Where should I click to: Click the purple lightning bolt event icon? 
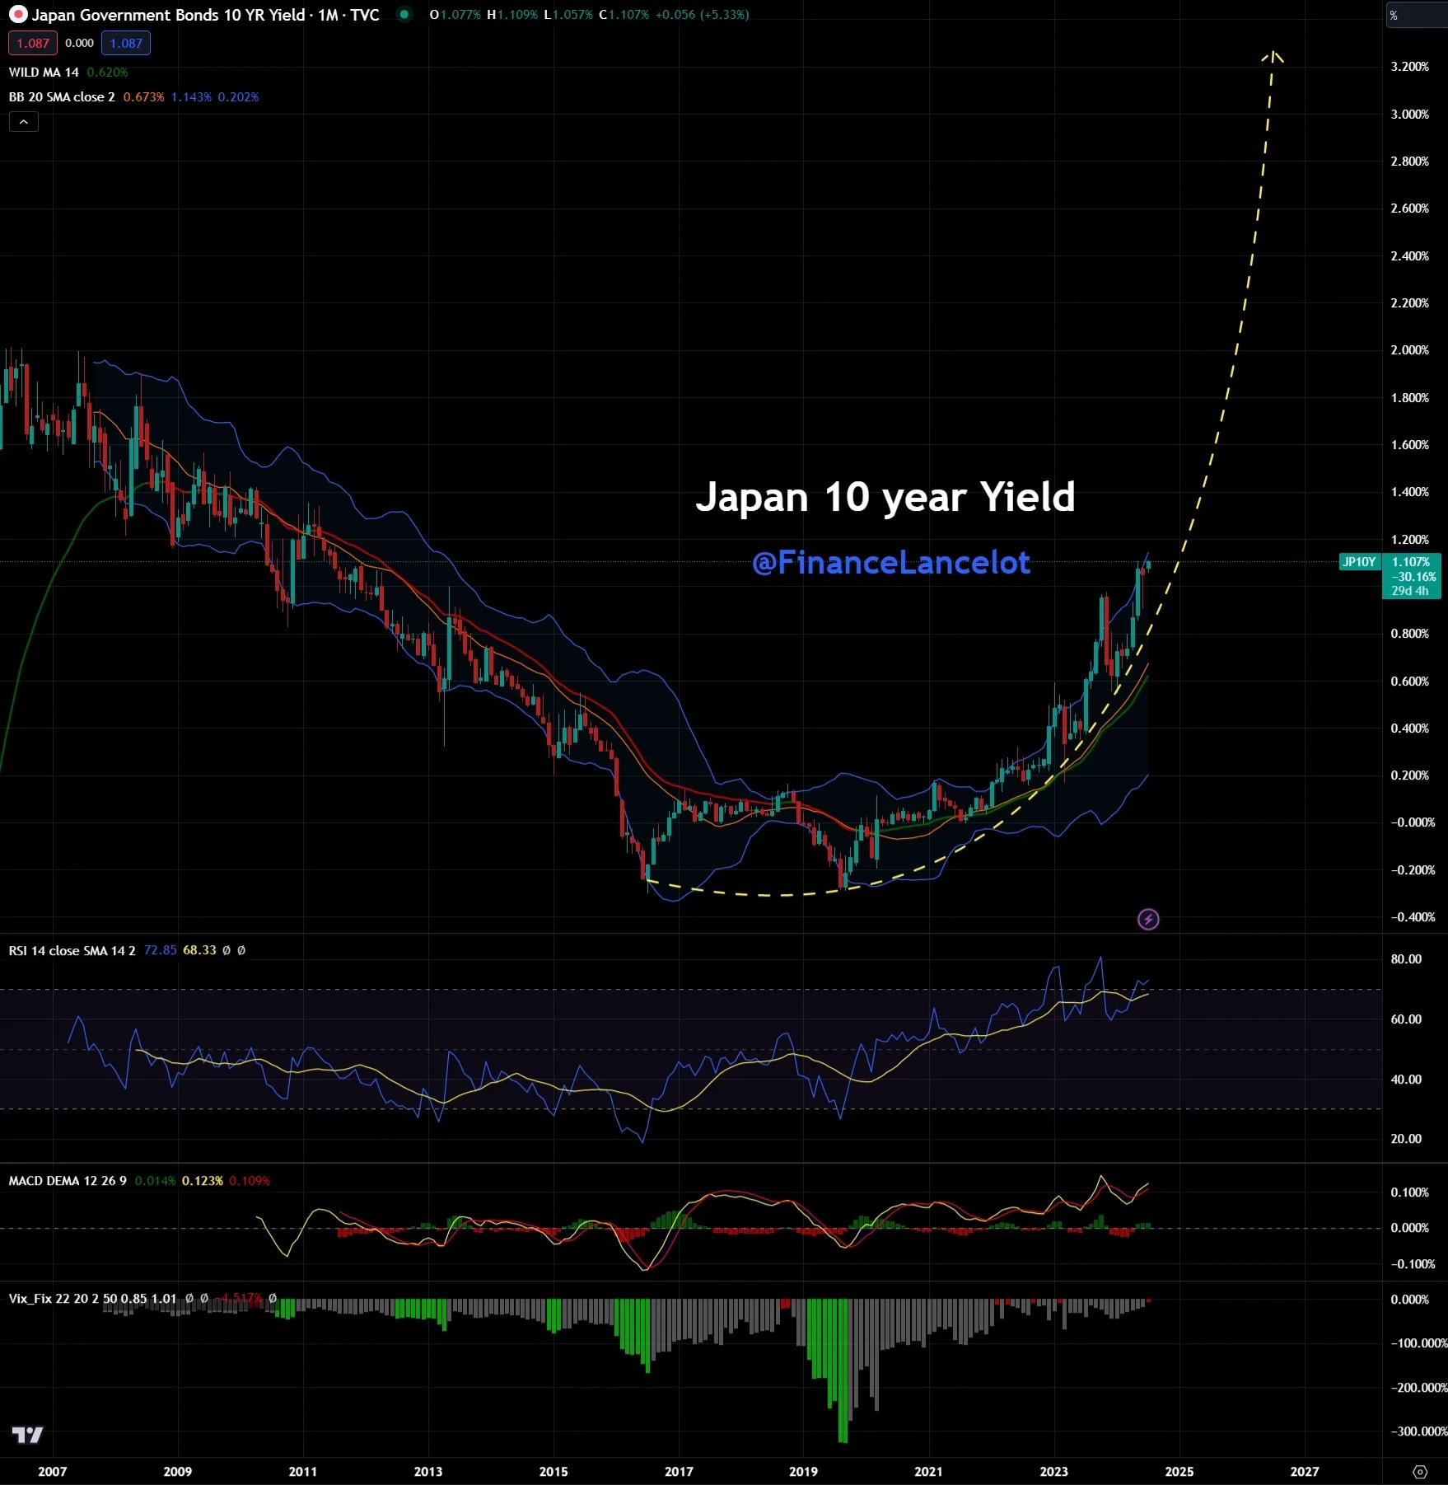(x=1148, y=919)
